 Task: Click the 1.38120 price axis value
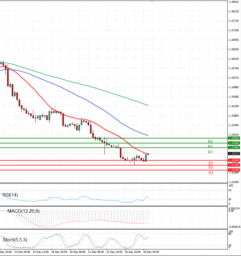pos(234,11)
